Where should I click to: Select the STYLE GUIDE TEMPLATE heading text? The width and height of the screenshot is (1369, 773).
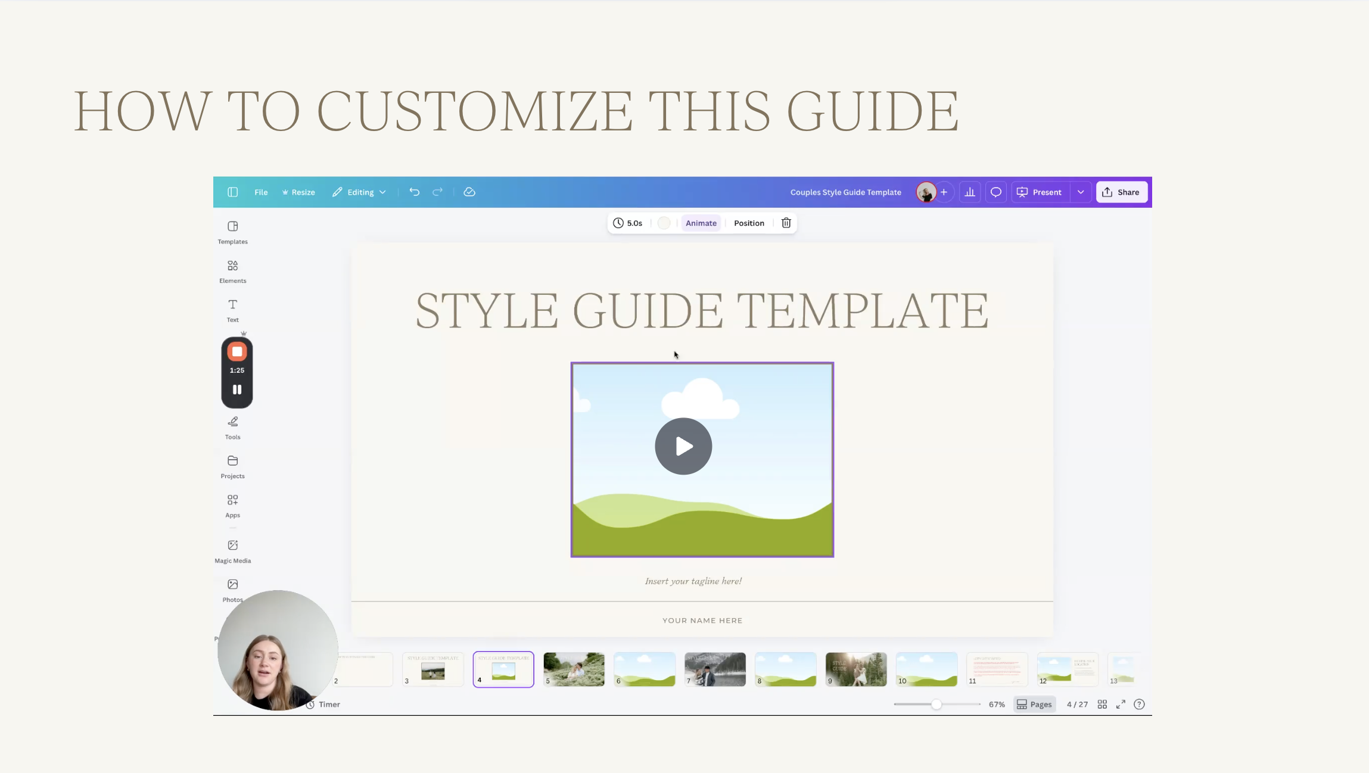pos(702,310)
